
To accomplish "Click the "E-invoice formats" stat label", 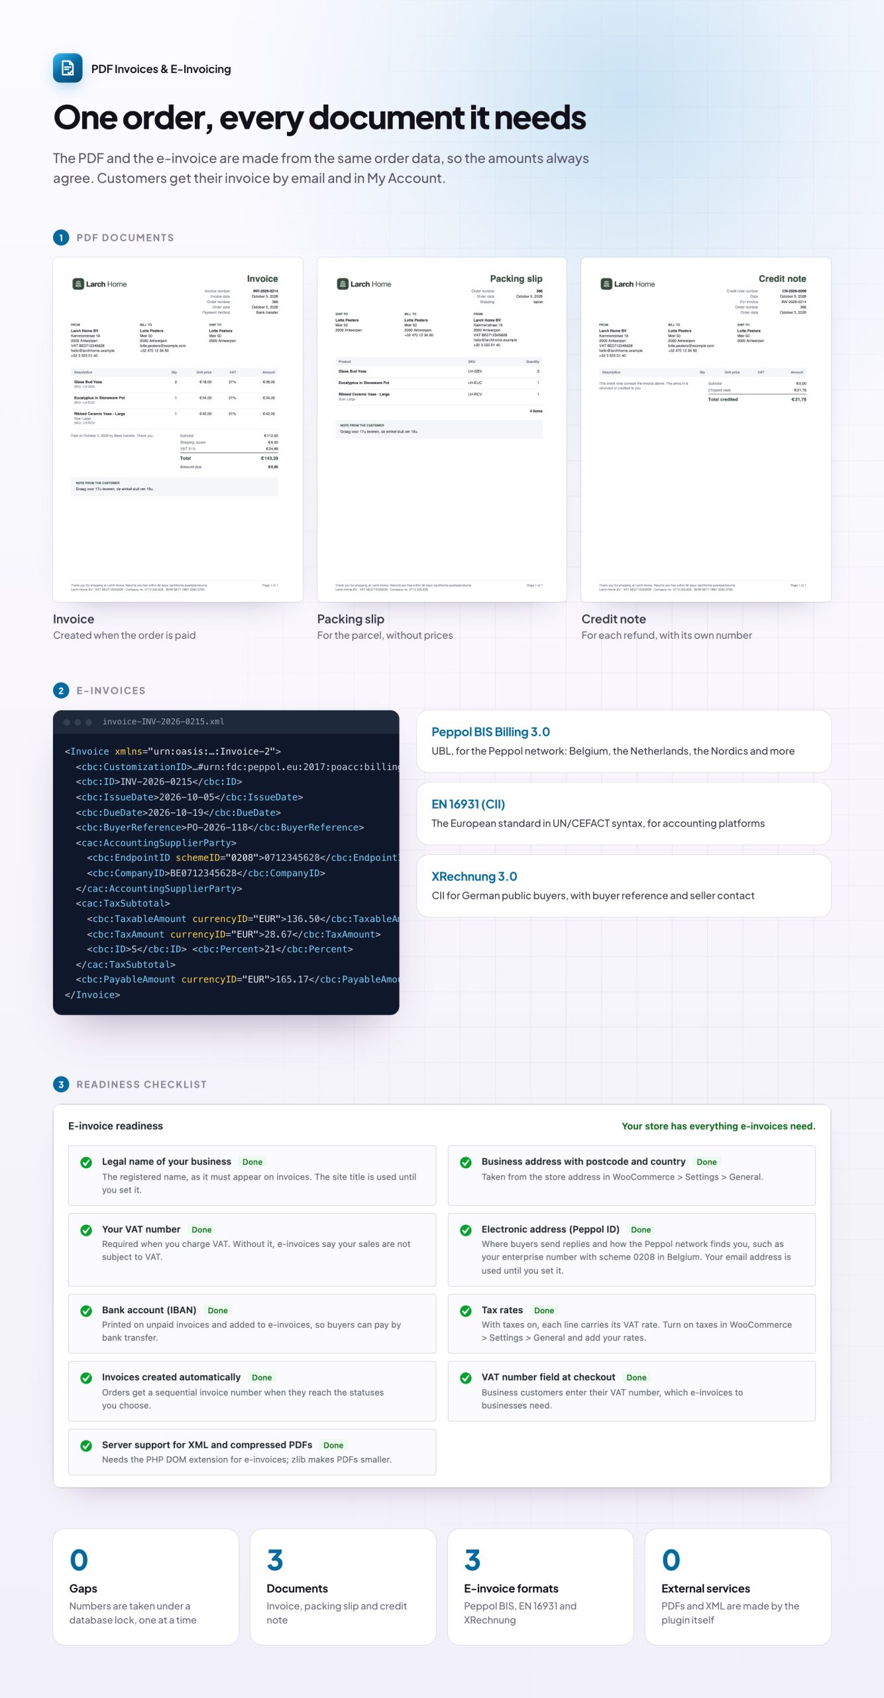I will [x=511, y=1589].
